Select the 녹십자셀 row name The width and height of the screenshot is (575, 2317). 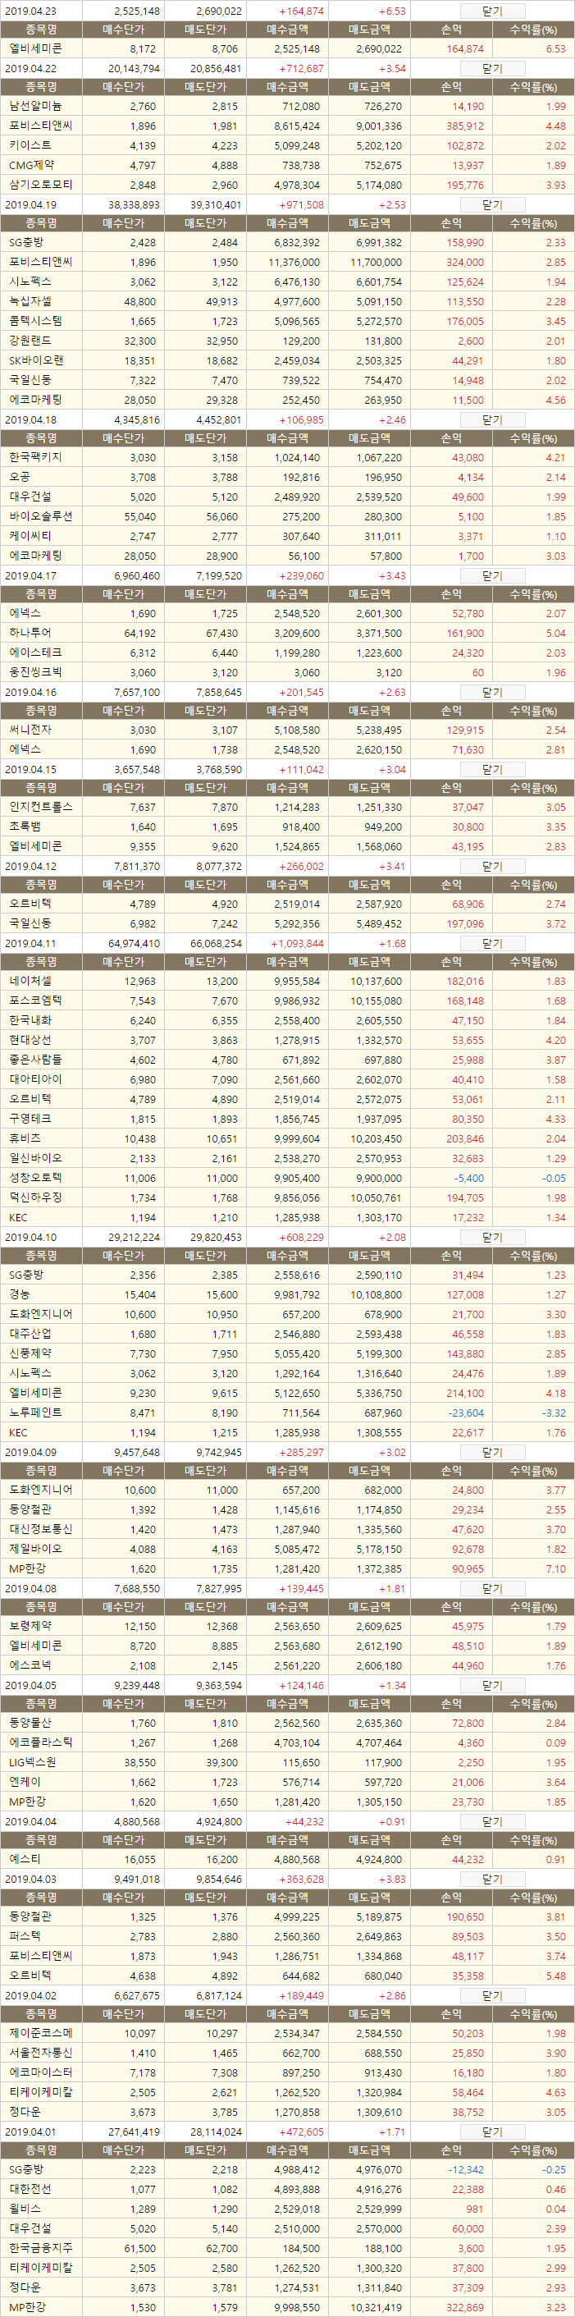[x=30, y=301]
